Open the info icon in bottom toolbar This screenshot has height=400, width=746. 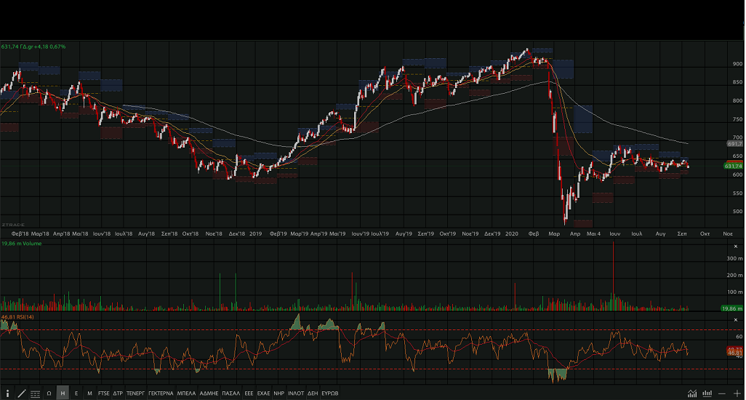7,393
